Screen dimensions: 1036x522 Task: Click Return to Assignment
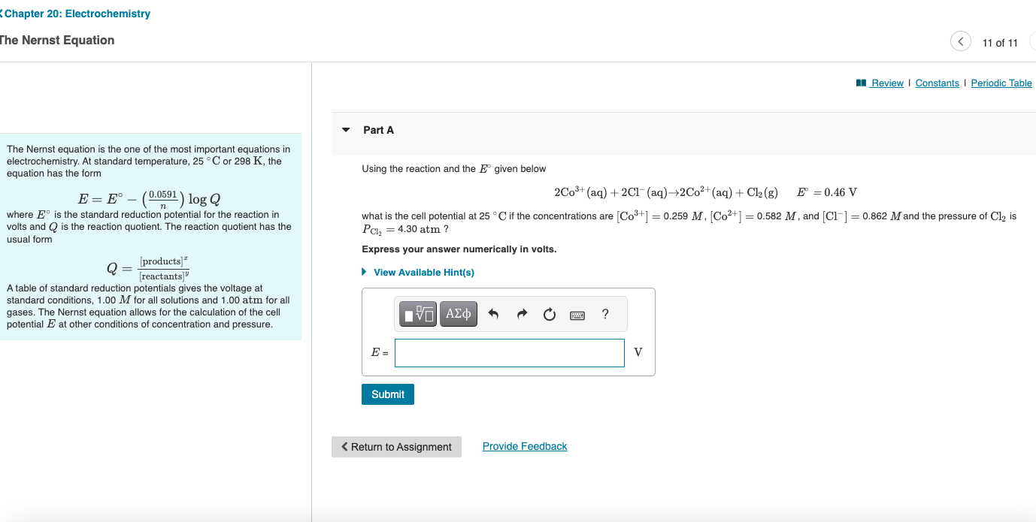tap(396, 446)
